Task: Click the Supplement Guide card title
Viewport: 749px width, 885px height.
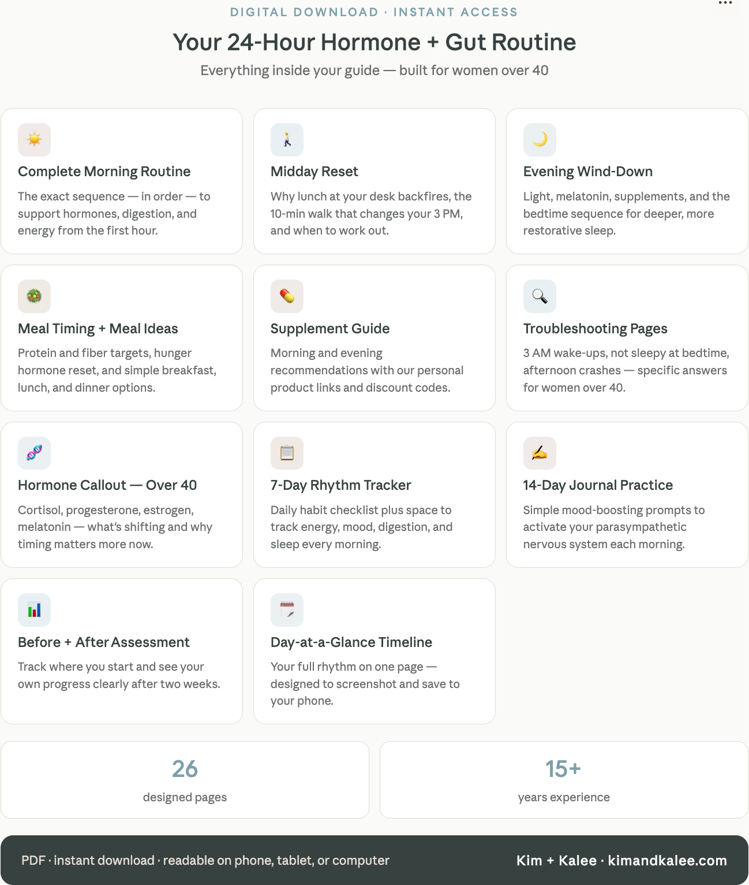Action: tap(330, 329)
